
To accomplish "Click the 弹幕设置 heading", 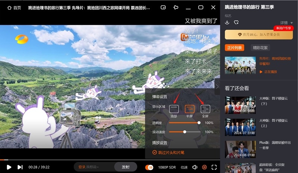I will (x=159, y=97).
